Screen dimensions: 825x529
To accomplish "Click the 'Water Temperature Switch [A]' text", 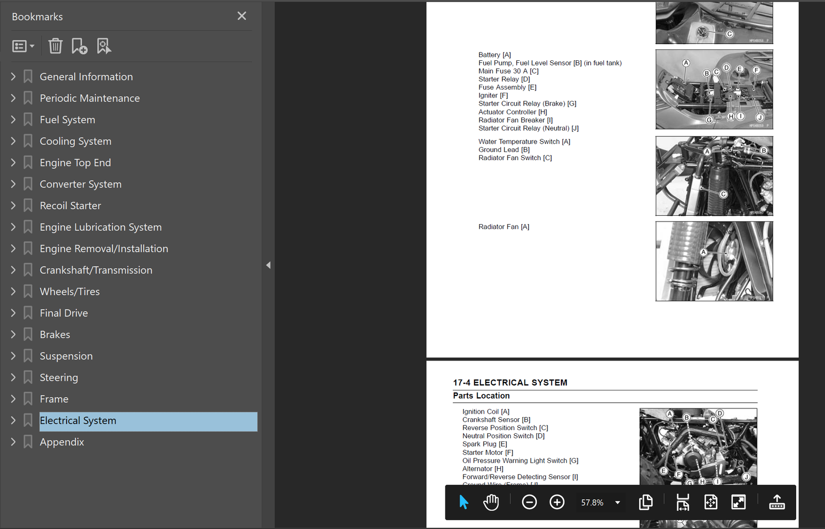I will point(524,142).
